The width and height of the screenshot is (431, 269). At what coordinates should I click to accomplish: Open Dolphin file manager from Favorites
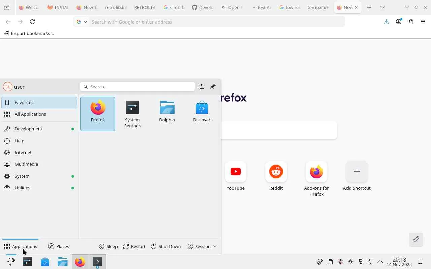click(x=167, y=114)
